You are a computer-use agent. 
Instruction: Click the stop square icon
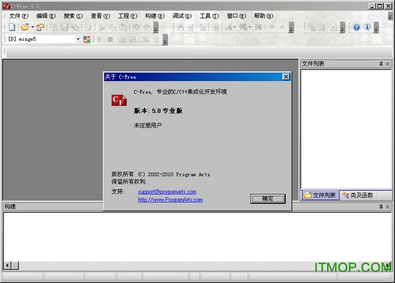point(110,39)
